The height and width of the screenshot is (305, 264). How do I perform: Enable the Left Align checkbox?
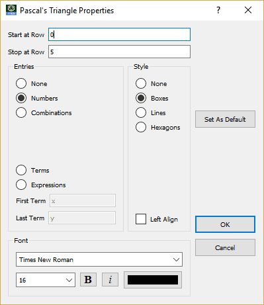click(x=141, y=219)
